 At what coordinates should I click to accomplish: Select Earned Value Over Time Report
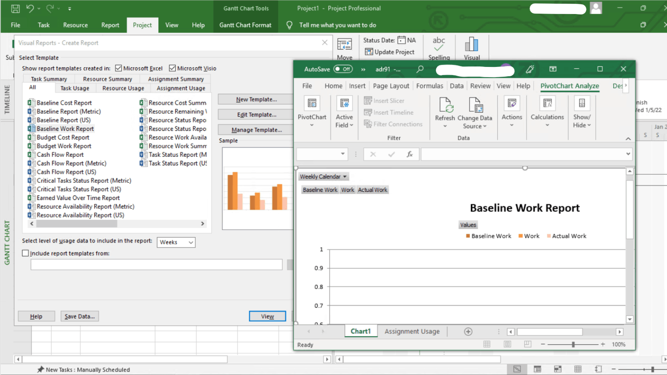point(73,198)
